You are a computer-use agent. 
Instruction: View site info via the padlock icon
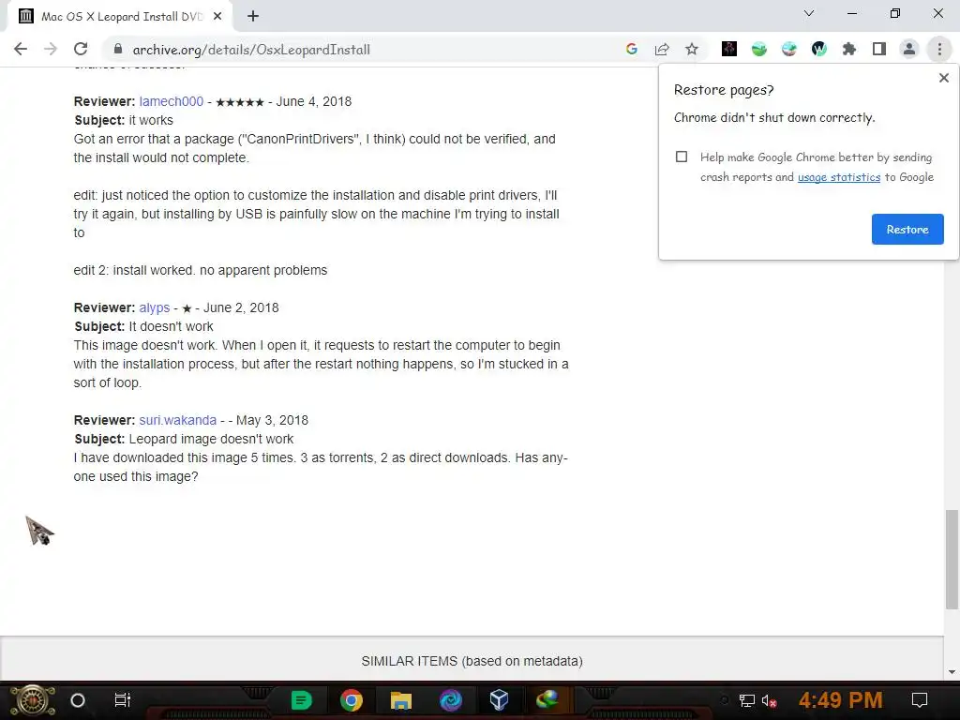118,49
